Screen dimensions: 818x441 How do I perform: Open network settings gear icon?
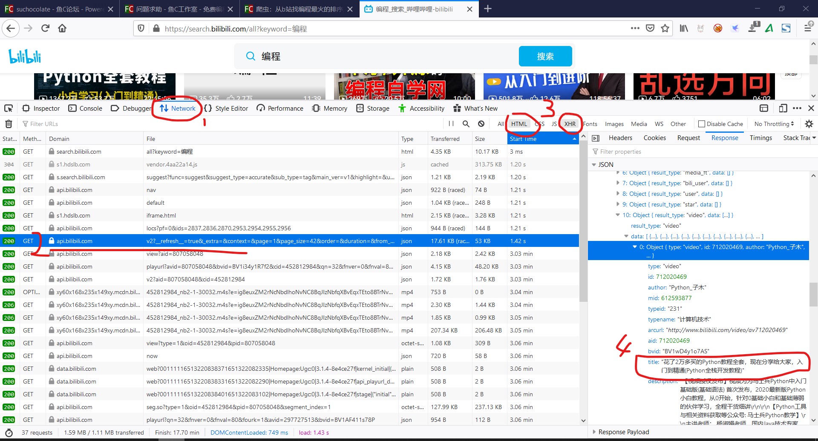click(x=809, y=124)
